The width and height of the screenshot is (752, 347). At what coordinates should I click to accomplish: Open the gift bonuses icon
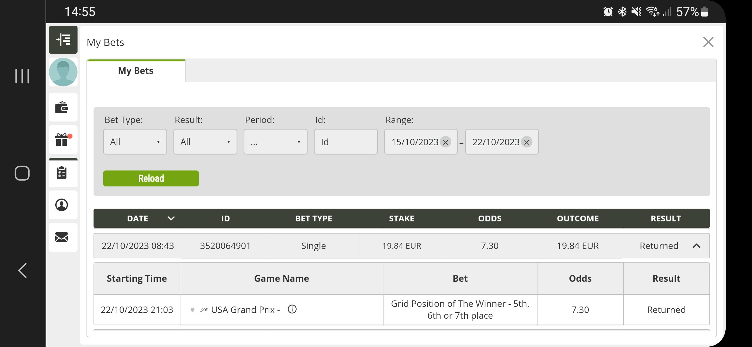click(x=62, y=140)
